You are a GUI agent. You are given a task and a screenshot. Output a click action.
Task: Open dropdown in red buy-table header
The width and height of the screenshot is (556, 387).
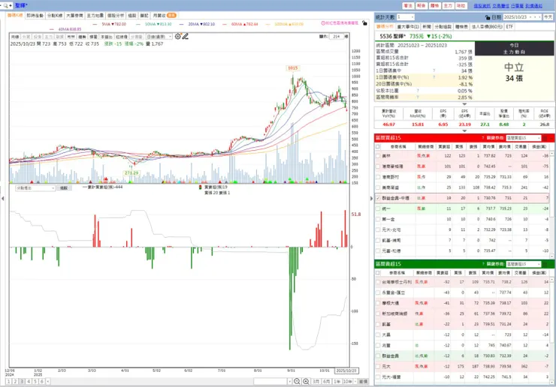click(524, 138)
